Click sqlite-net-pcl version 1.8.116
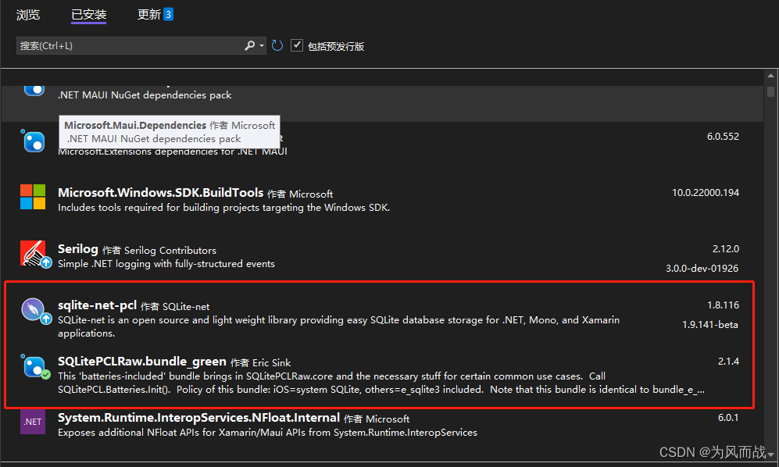The height and width of the screenshot is (467, 779). click(x=723, y=305)
